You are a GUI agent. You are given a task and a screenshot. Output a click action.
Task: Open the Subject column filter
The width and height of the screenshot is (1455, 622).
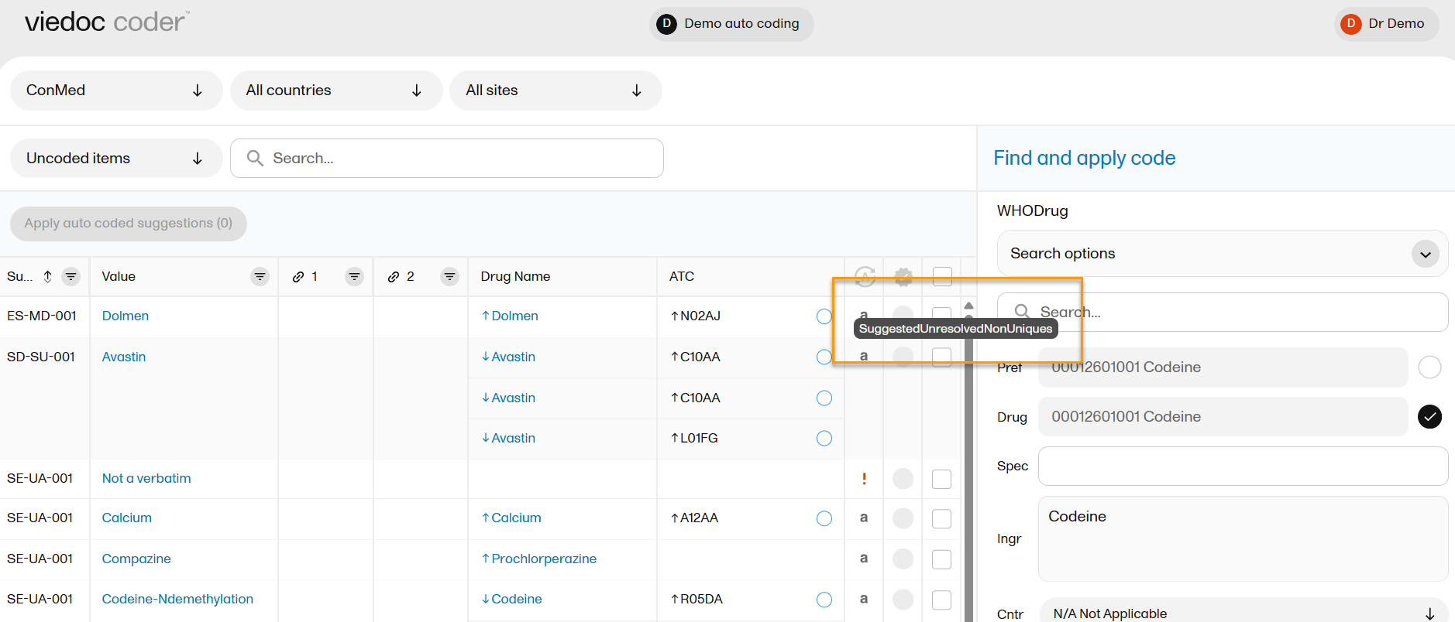(x=71, y=276)
